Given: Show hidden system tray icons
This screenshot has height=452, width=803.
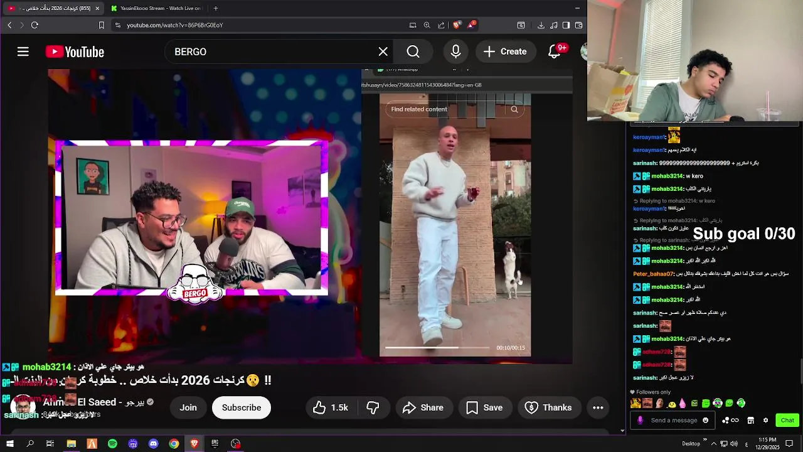Looking at the screenshot, I should (713, 444).
